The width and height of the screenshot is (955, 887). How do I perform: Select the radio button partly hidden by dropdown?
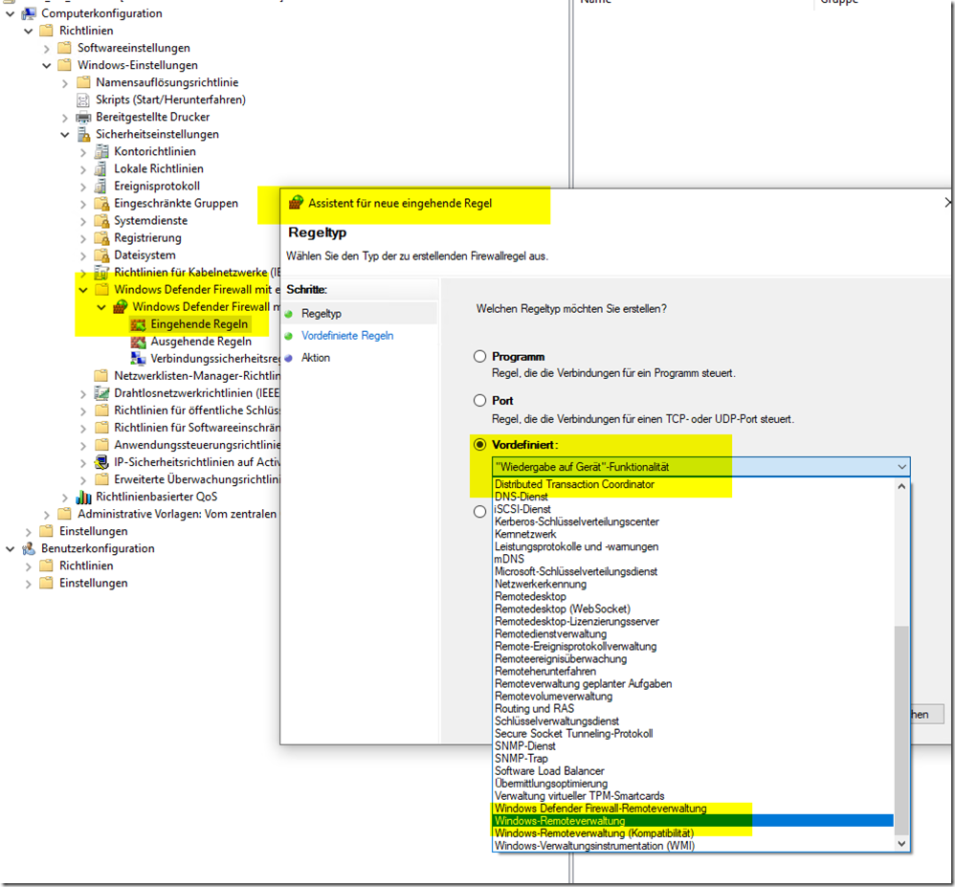[480, 512]
